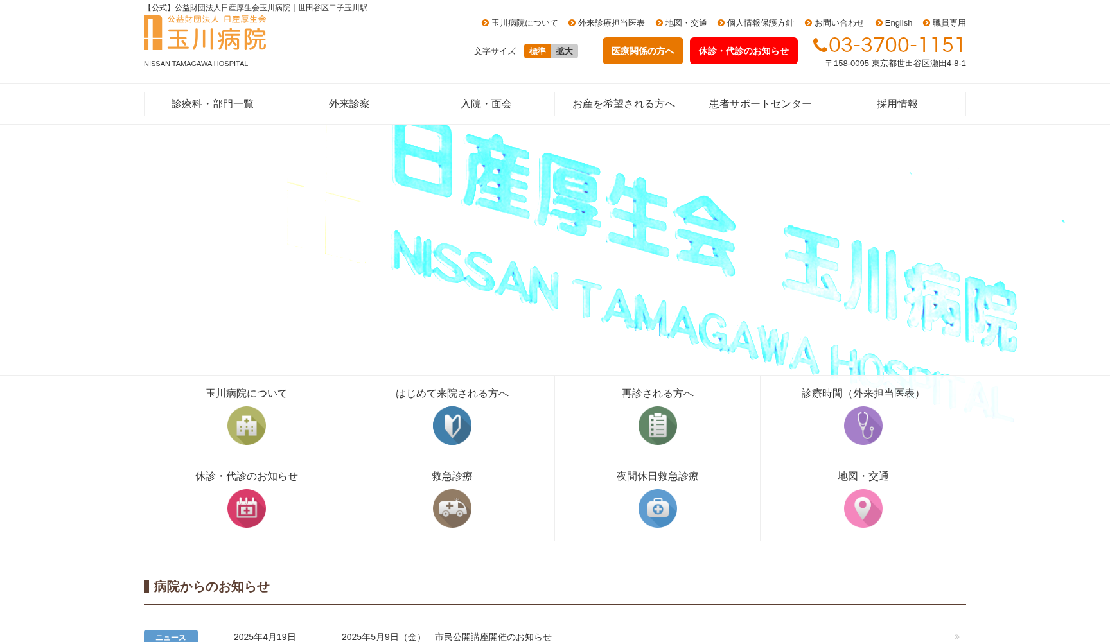Screen dimensions: 1110x642
Task: Expand the 地図・交通 header menu
Action: point(682,22)
